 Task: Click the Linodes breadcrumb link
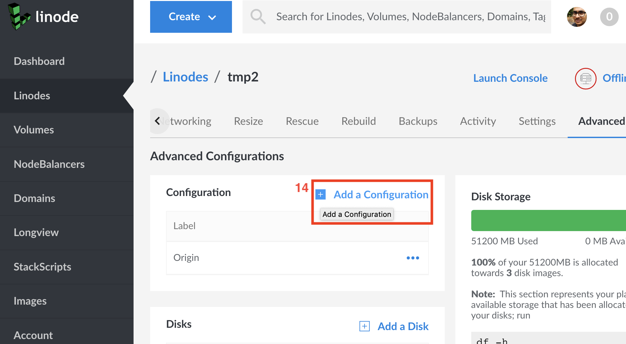(185, 77)
